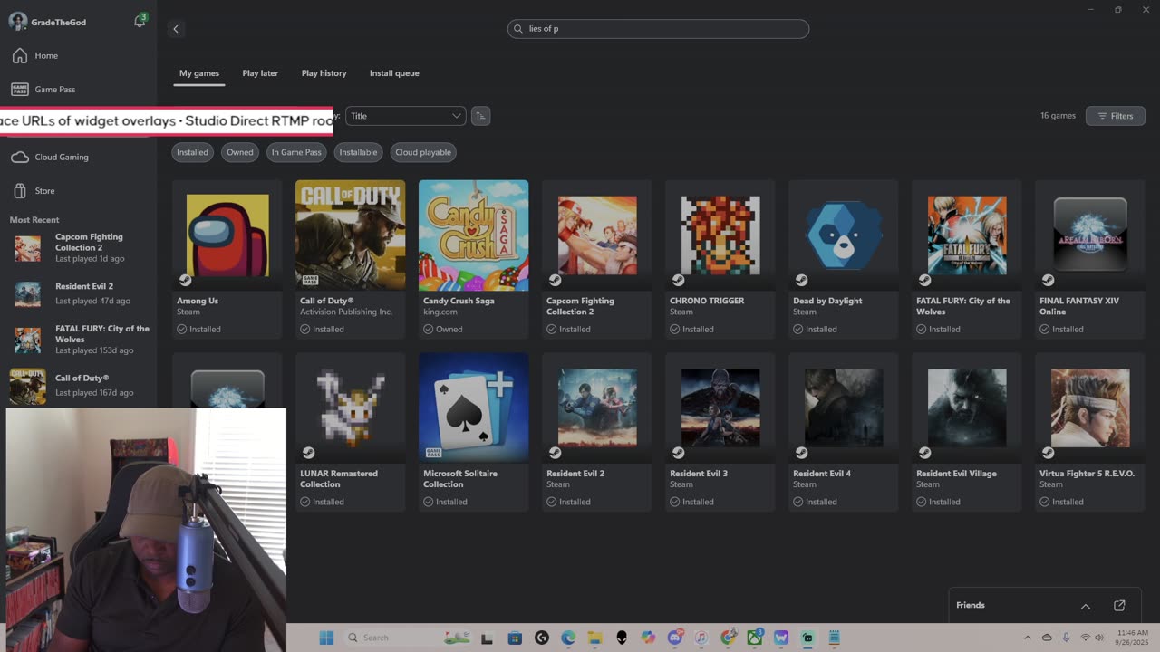Toggle the Owned filter chip

pos(240,152)
